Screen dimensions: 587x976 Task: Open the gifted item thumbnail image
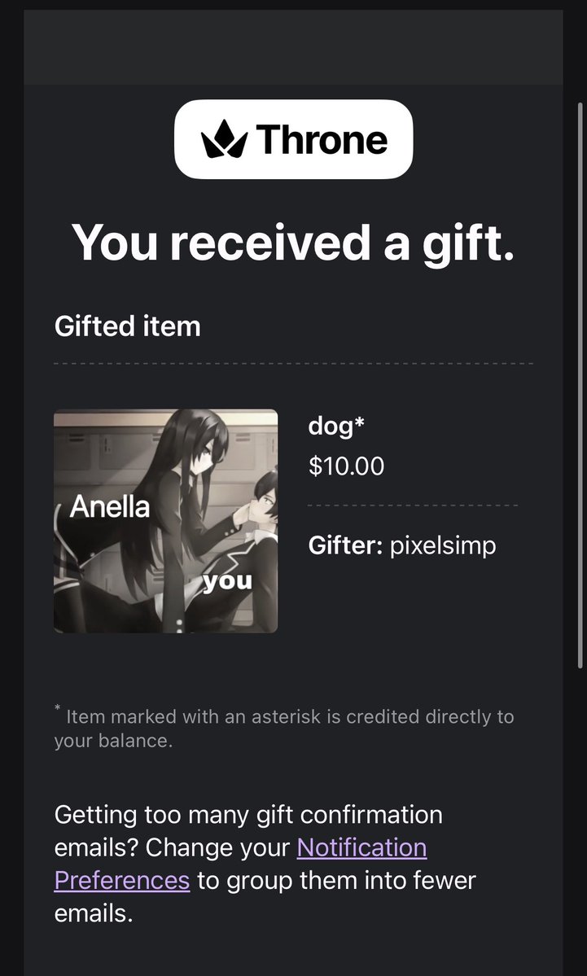tap(165, 521)
